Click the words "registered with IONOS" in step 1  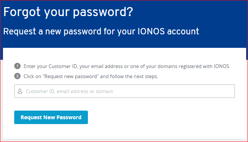[204, 66]
